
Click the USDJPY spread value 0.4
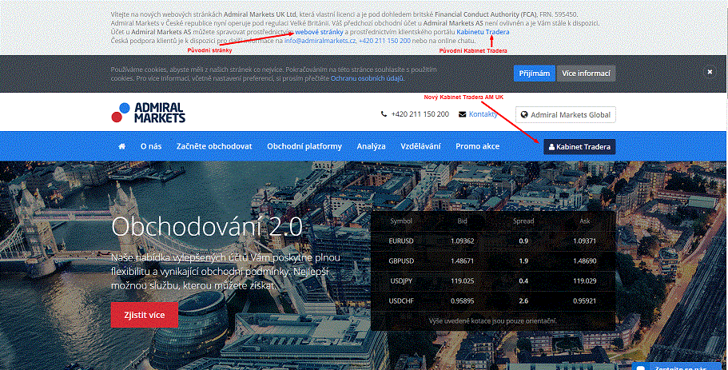coord(523,280)
